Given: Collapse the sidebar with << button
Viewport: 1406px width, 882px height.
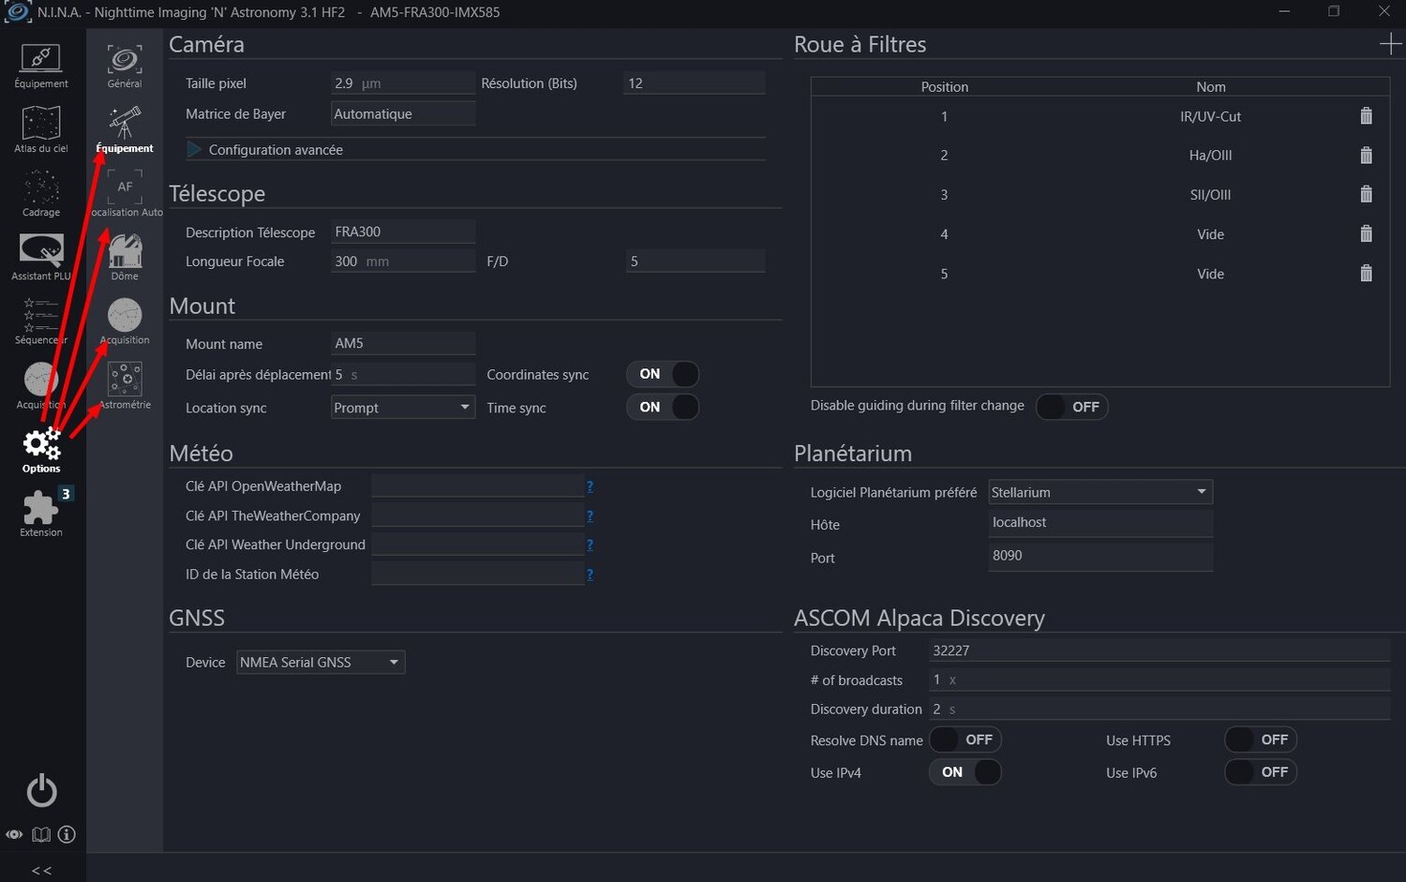Looking at the screenshot, I should pyautogui.click(x=41, y=870).
